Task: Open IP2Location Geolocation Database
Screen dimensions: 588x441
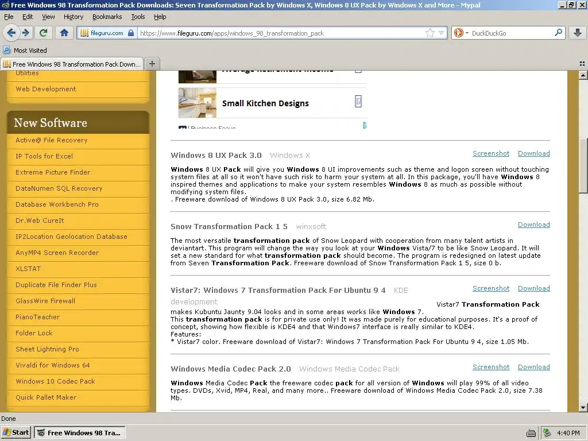Action: (x=71, y=237)
